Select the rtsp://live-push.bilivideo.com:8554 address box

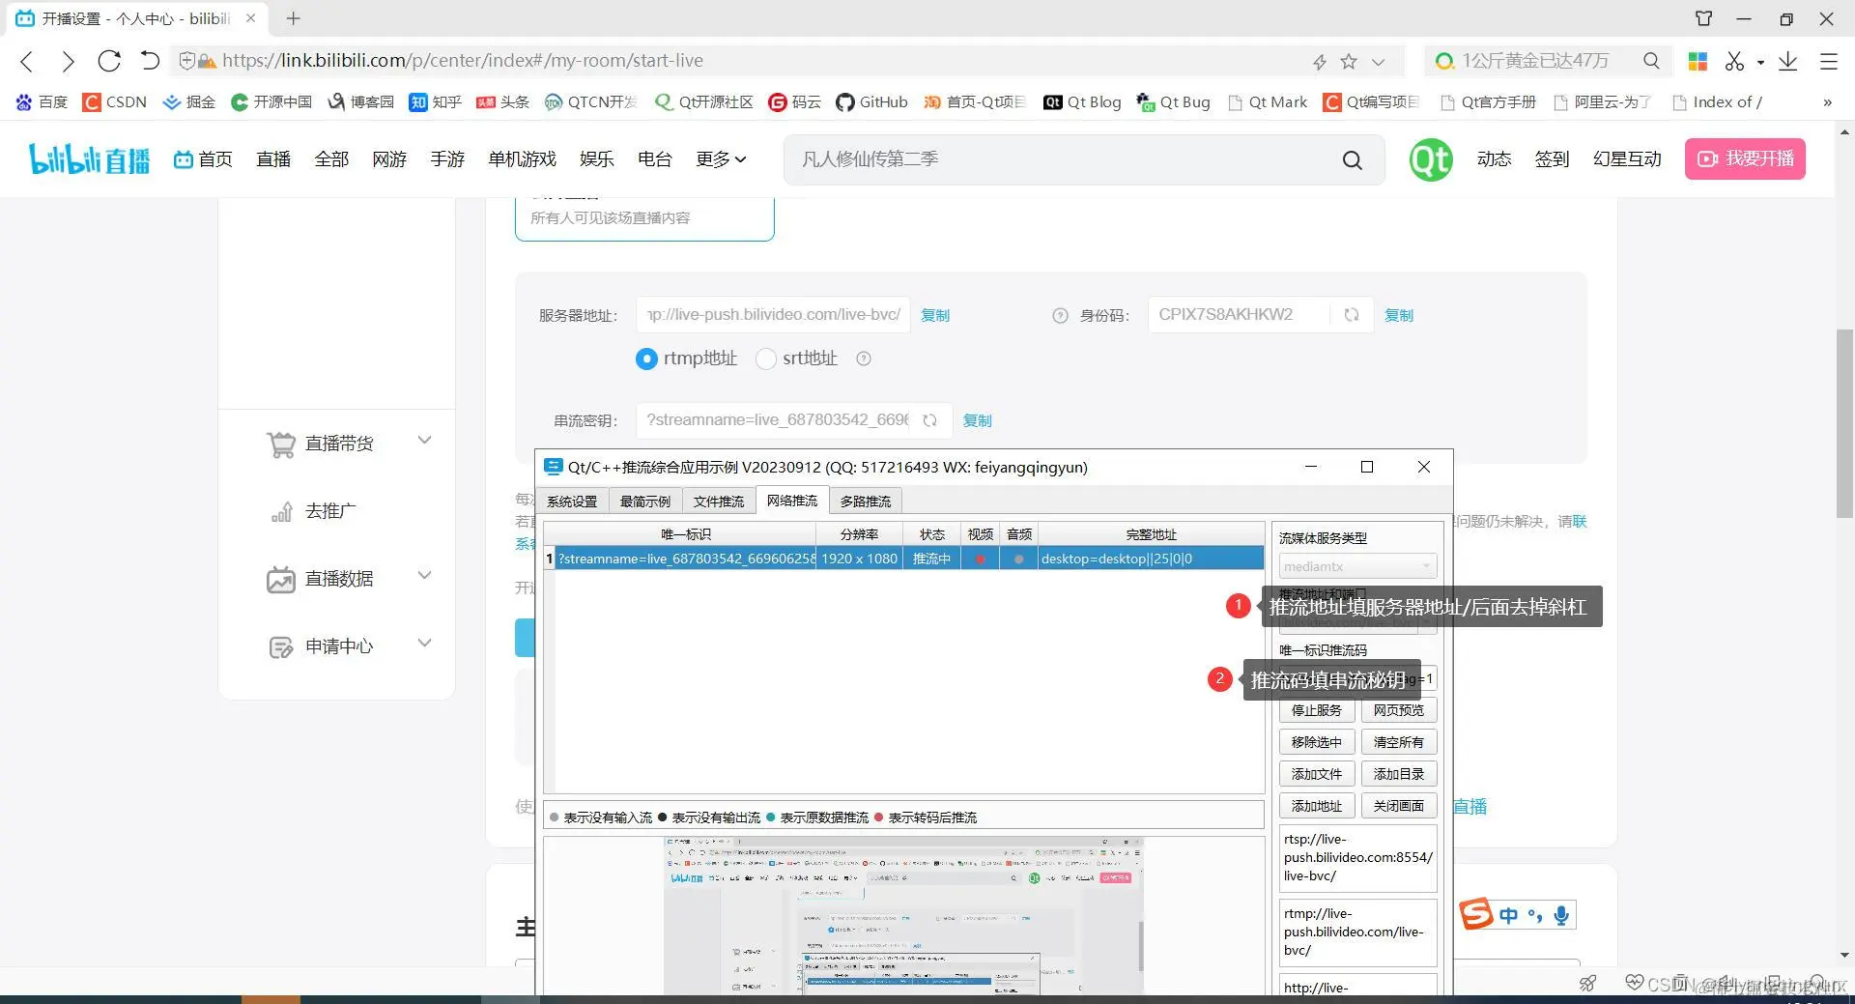coord(1357,858)
